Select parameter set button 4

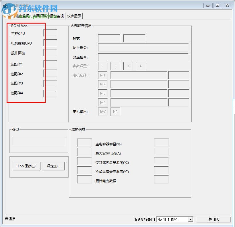point(140,66)
